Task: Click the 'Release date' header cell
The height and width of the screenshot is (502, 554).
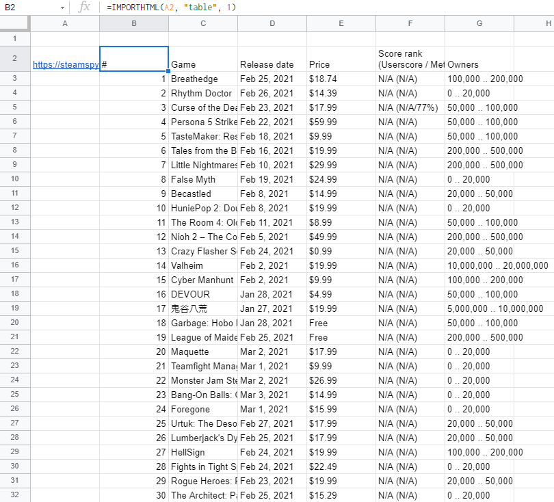Action: [272, 59]
